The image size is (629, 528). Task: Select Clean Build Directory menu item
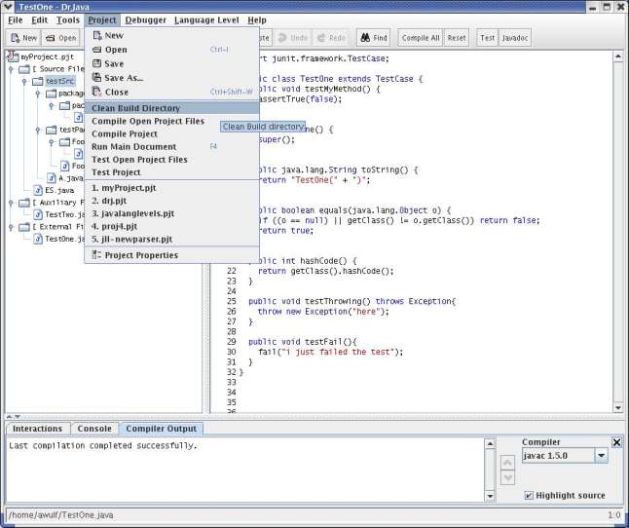pyautogui.click(x=149, y=108)
